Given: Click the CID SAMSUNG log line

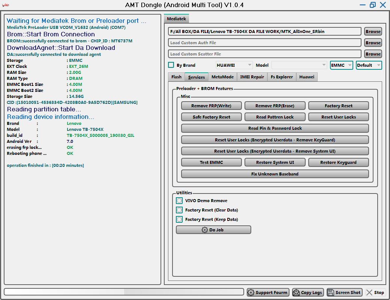Looking at the screenshot, I should [x=72, y=102].
